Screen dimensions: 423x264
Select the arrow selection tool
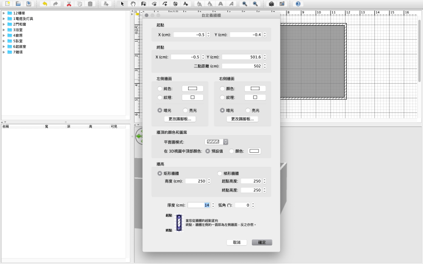[x=122, y=4]
